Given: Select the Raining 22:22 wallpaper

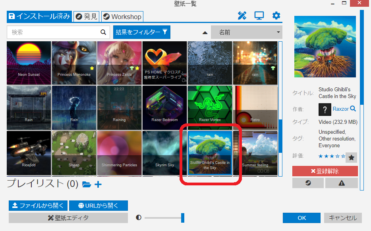Looking at the screenshot, I should pos(119,108).
